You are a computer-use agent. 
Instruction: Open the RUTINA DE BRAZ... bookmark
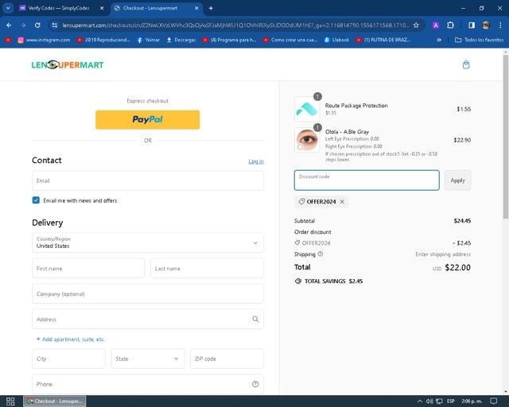(383, 40)
